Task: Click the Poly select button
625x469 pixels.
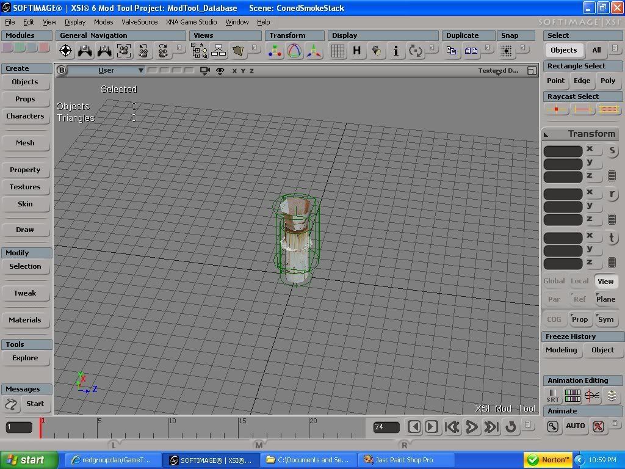Action: [608, 81]
